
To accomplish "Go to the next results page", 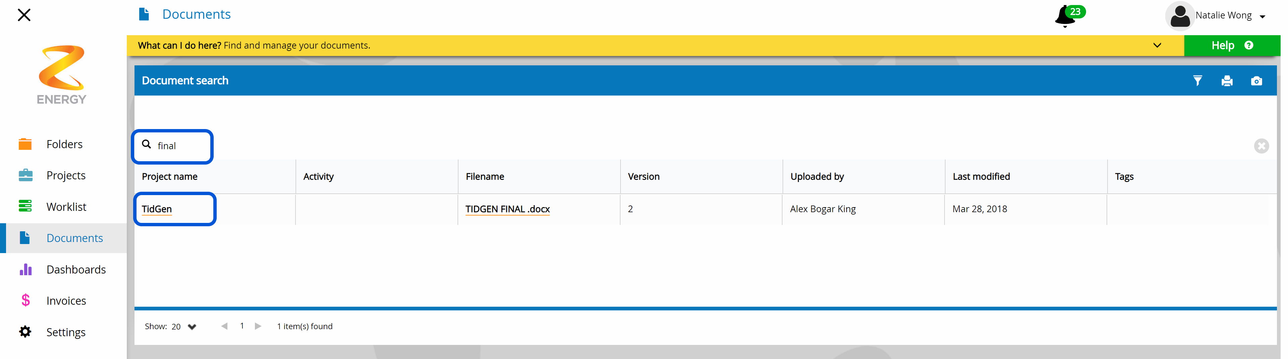I will tap(258, 326).
